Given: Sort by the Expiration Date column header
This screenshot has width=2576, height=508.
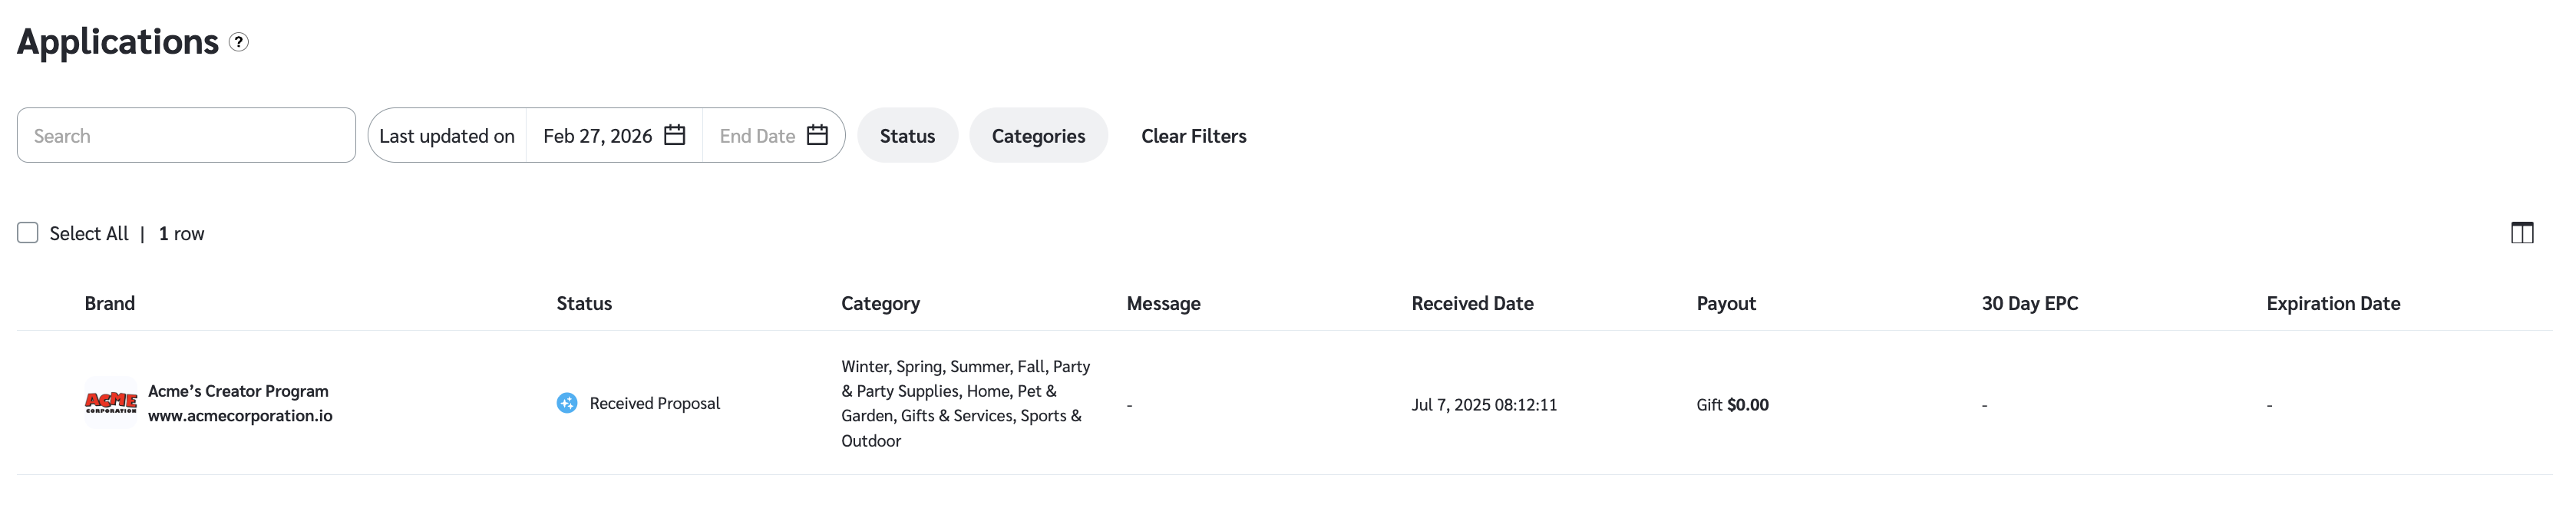Looking at the screenshot, I should [x=2333, y=303].
